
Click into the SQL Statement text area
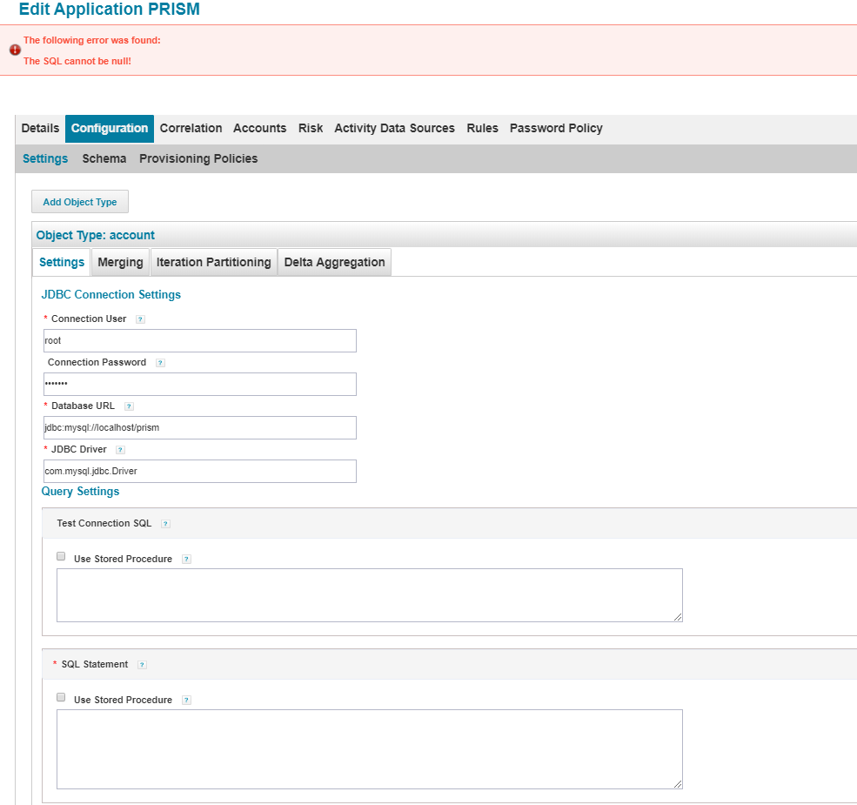point(369,748)
